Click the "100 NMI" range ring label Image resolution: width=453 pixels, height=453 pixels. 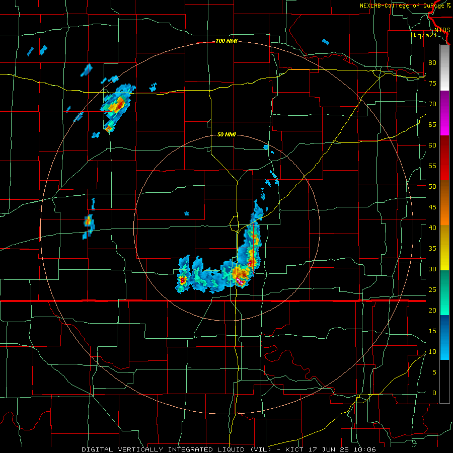(x=226, y=41)
